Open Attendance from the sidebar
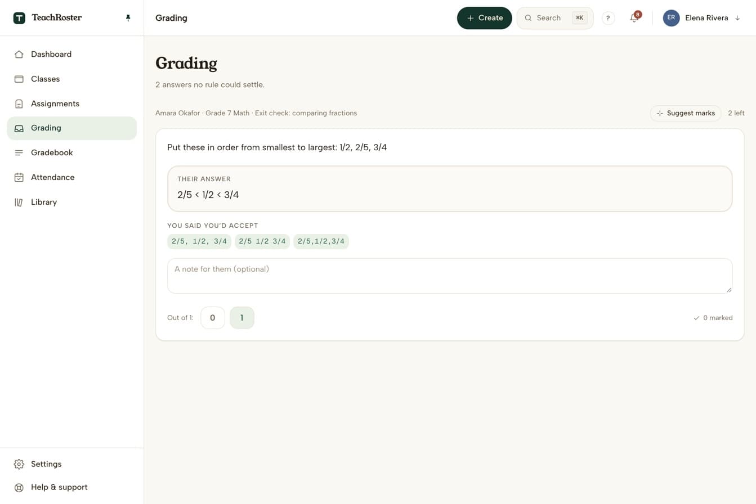The image size is (756, 504). tap(71, 178)
